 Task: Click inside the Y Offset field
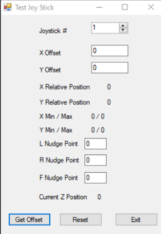(110, 68)
